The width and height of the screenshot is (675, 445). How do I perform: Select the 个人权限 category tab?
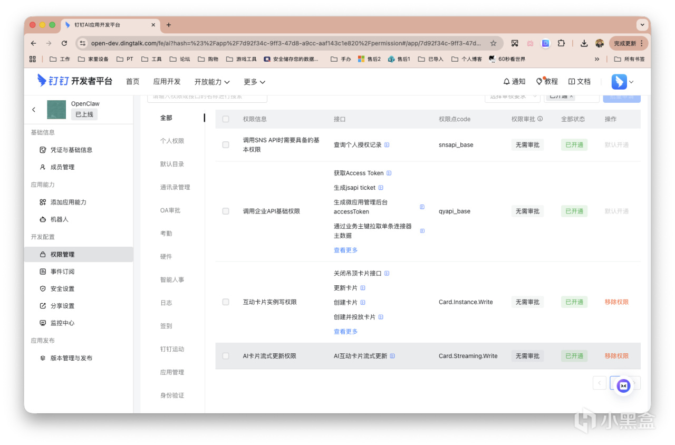click(x=172, y=141)
